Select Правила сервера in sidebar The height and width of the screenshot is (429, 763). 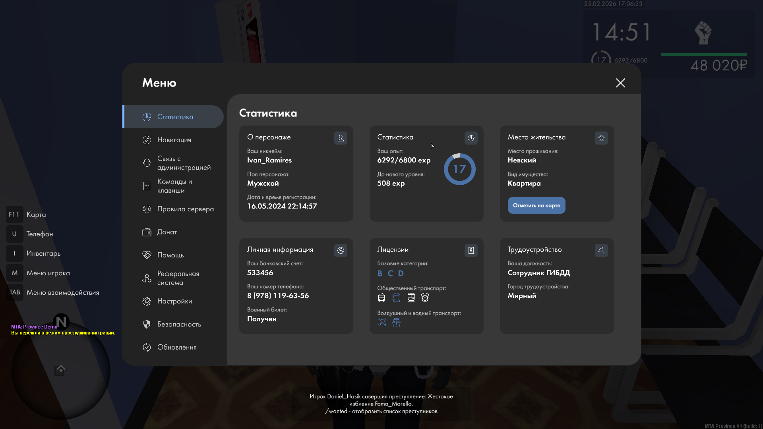(185, 209)
